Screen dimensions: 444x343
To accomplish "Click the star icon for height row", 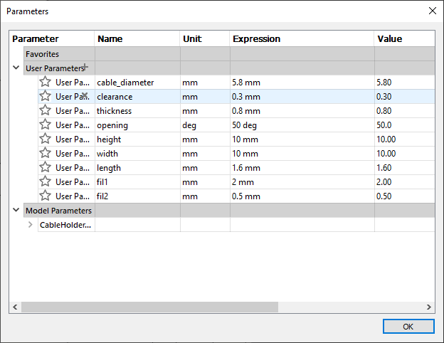I will tap(45, 139).
